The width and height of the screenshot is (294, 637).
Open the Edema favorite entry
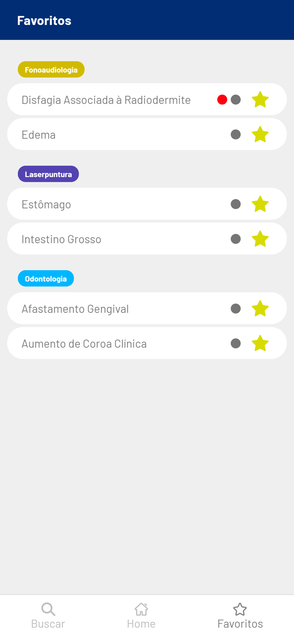(106, 134)
